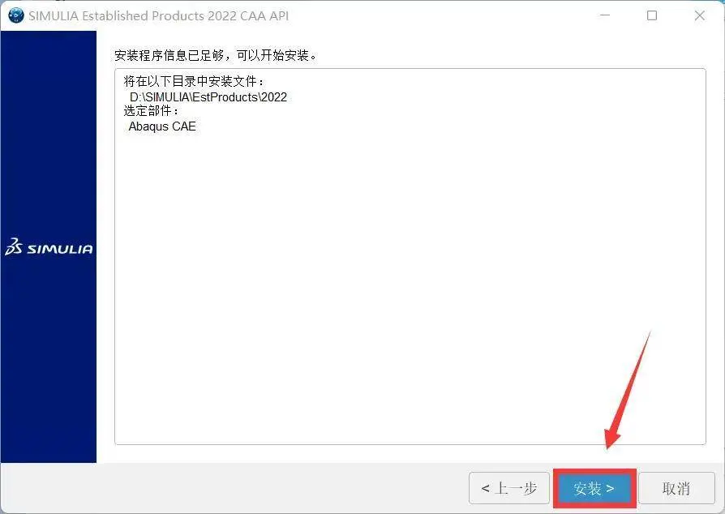
Task: Click the SIMULIA logo in the blue sidebar
Action: [49, 247]
